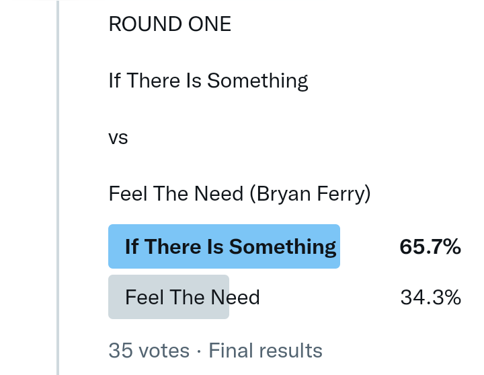Click the 34.3% result percentage
The width and height of the screenshot is (484, 375).
[430, 297]
